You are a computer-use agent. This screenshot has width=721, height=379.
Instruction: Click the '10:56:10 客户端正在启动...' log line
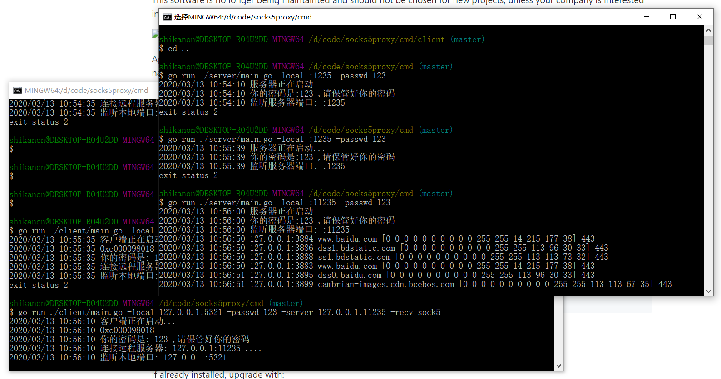(92, 321)
